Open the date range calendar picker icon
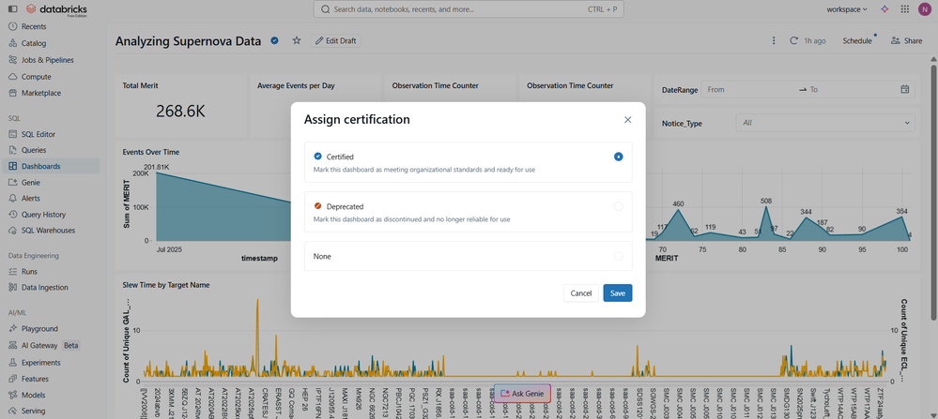This screenshot has height=419, width=938. coord(905,89)
